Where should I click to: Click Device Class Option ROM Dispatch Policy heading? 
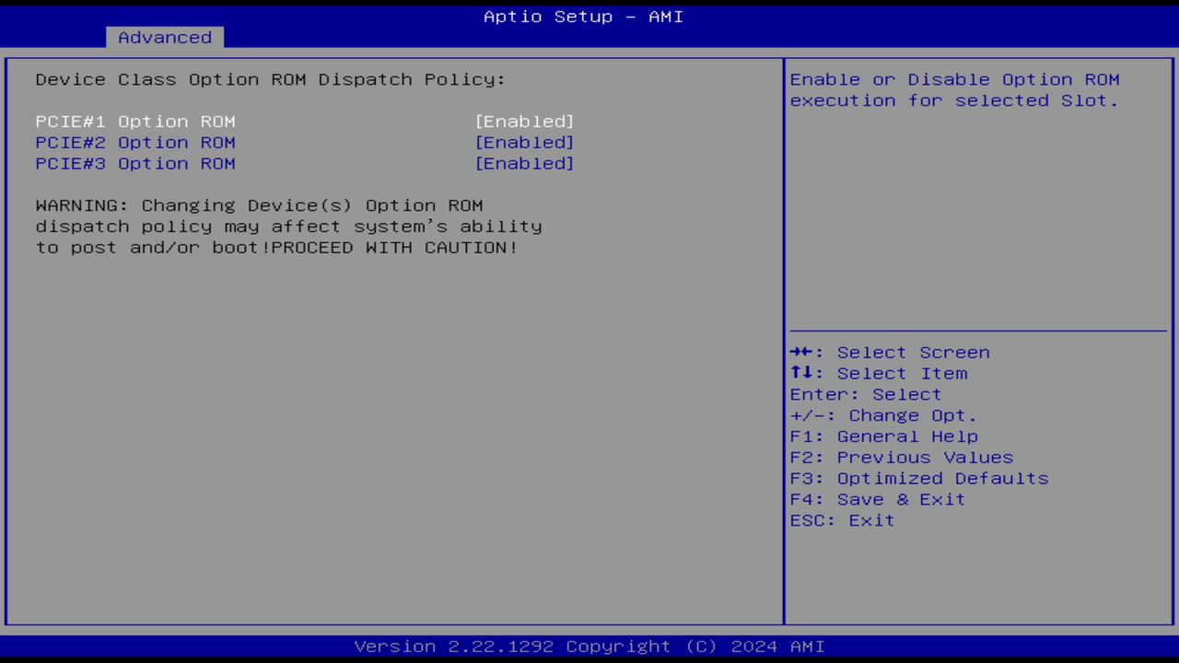[x=271, y=80]
